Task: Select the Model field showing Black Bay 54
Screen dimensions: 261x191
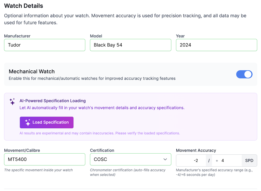Action: 130,45
